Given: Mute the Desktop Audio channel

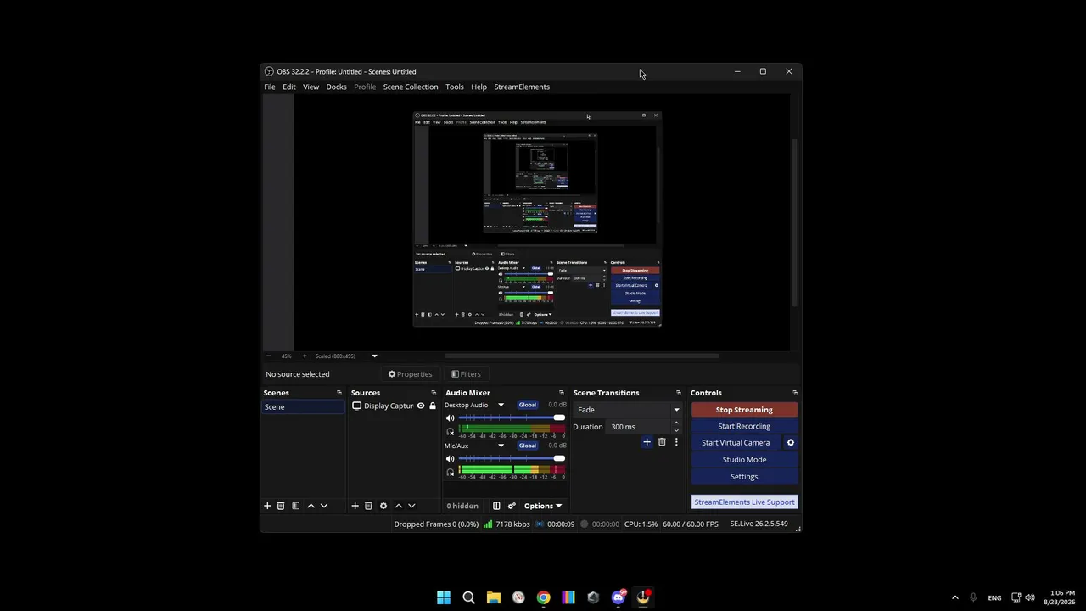Looking at the screenshot, I should click(451, 418).
